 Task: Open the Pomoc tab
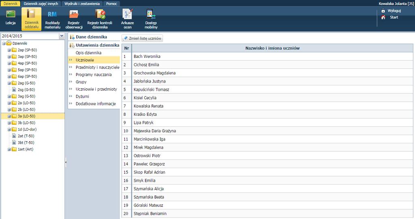point(111,4)
